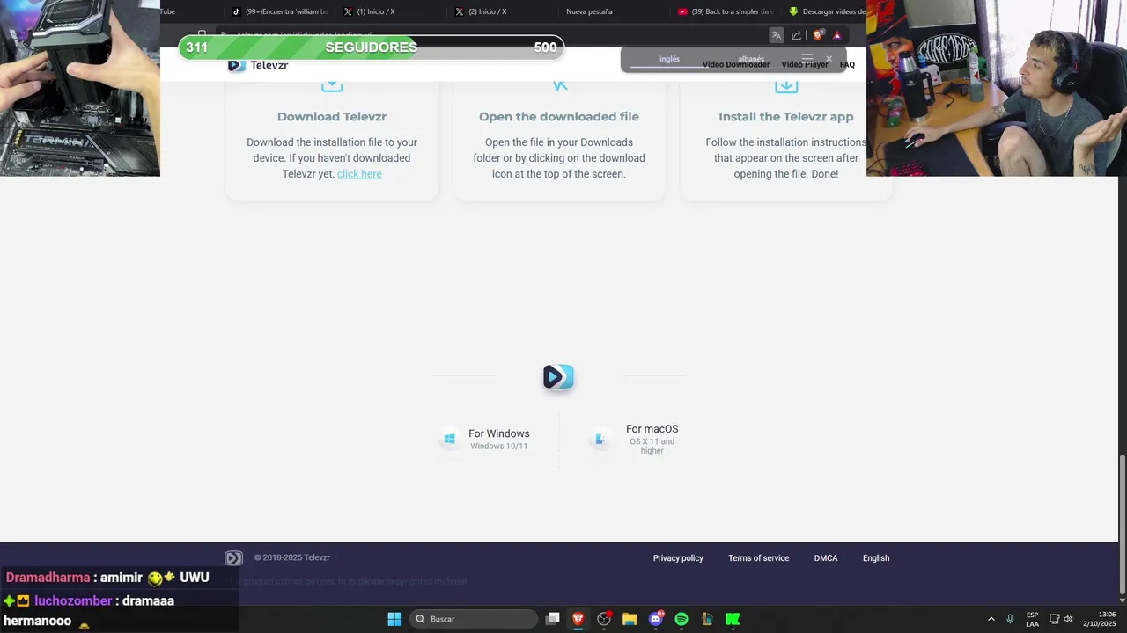Open the Kick app taskbar icon
Screen dimensions: 1127x633
coord(733,619)
